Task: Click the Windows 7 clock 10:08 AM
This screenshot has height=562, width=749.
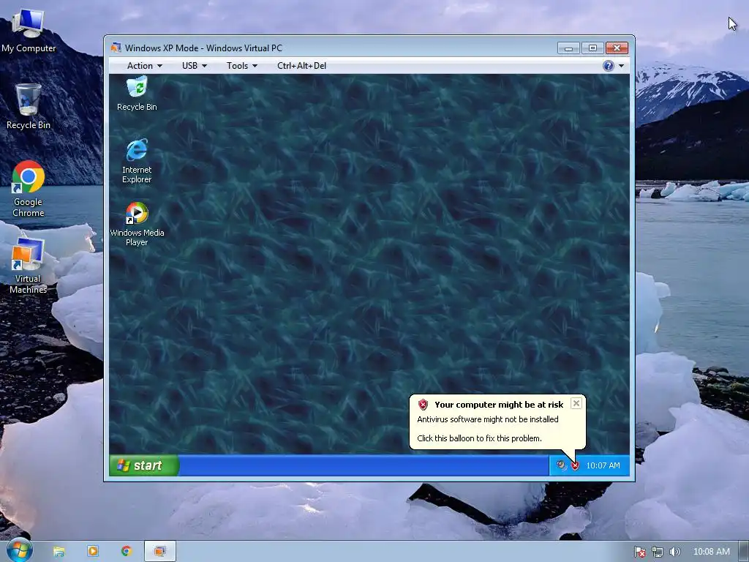Action: click(711, 552)
